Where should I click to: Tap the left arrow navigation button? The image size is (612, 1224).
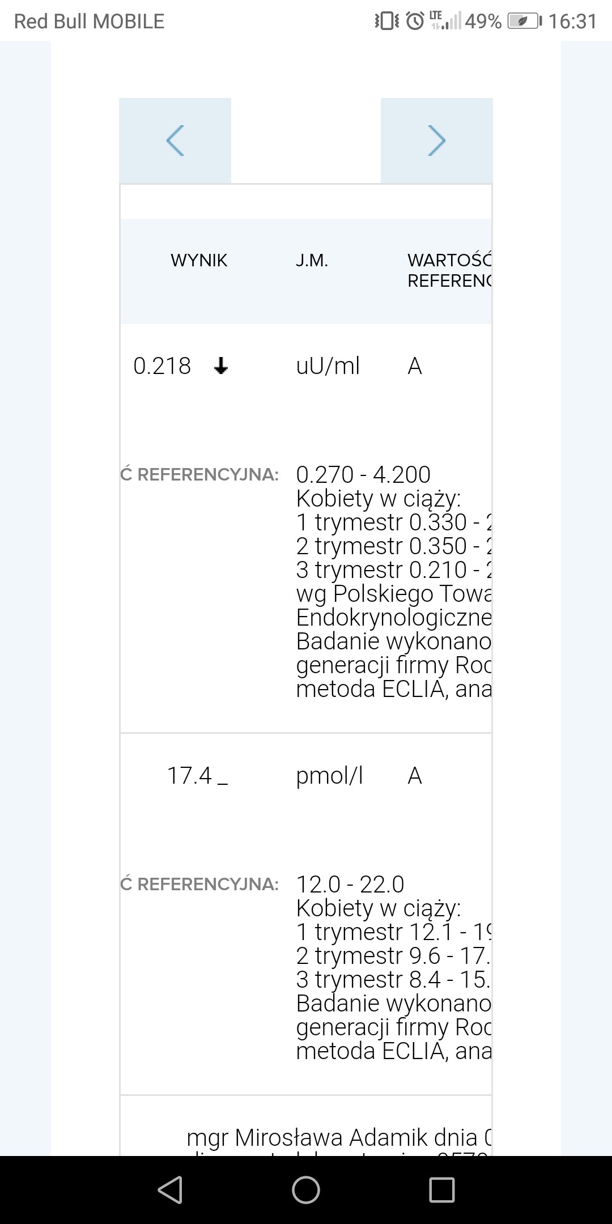pyautogui.click(x=175, y=141)
